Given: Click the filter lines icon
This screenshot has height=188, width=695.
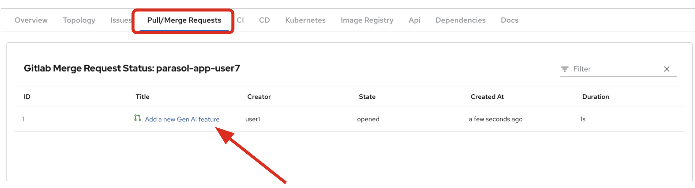Looking at the screenshot, I should click(x=564, y=69).
